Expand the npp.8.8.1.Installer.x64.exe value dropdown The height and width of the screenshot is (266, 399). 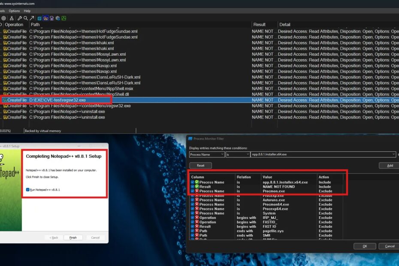point(393,154)
